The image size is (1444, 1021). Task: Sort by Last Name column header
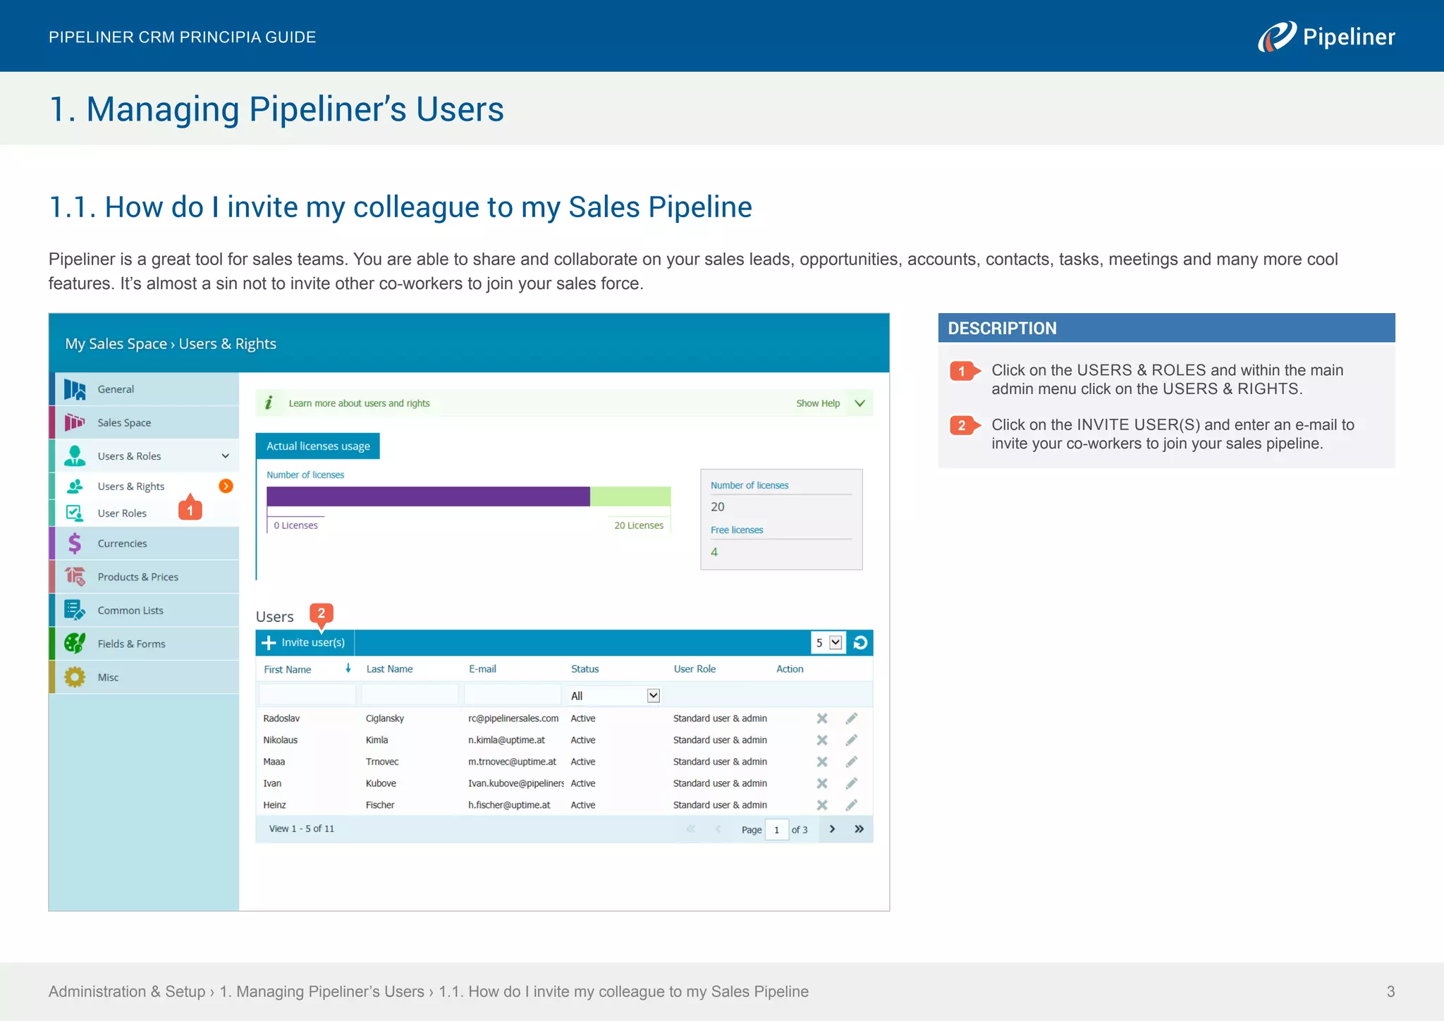[389, 668]
